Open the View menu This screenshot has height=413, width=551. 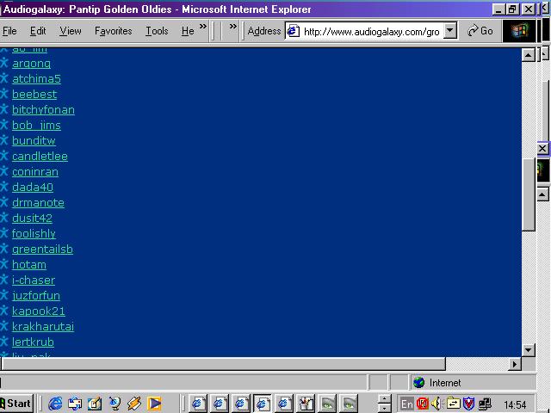[x=71, y=31]
